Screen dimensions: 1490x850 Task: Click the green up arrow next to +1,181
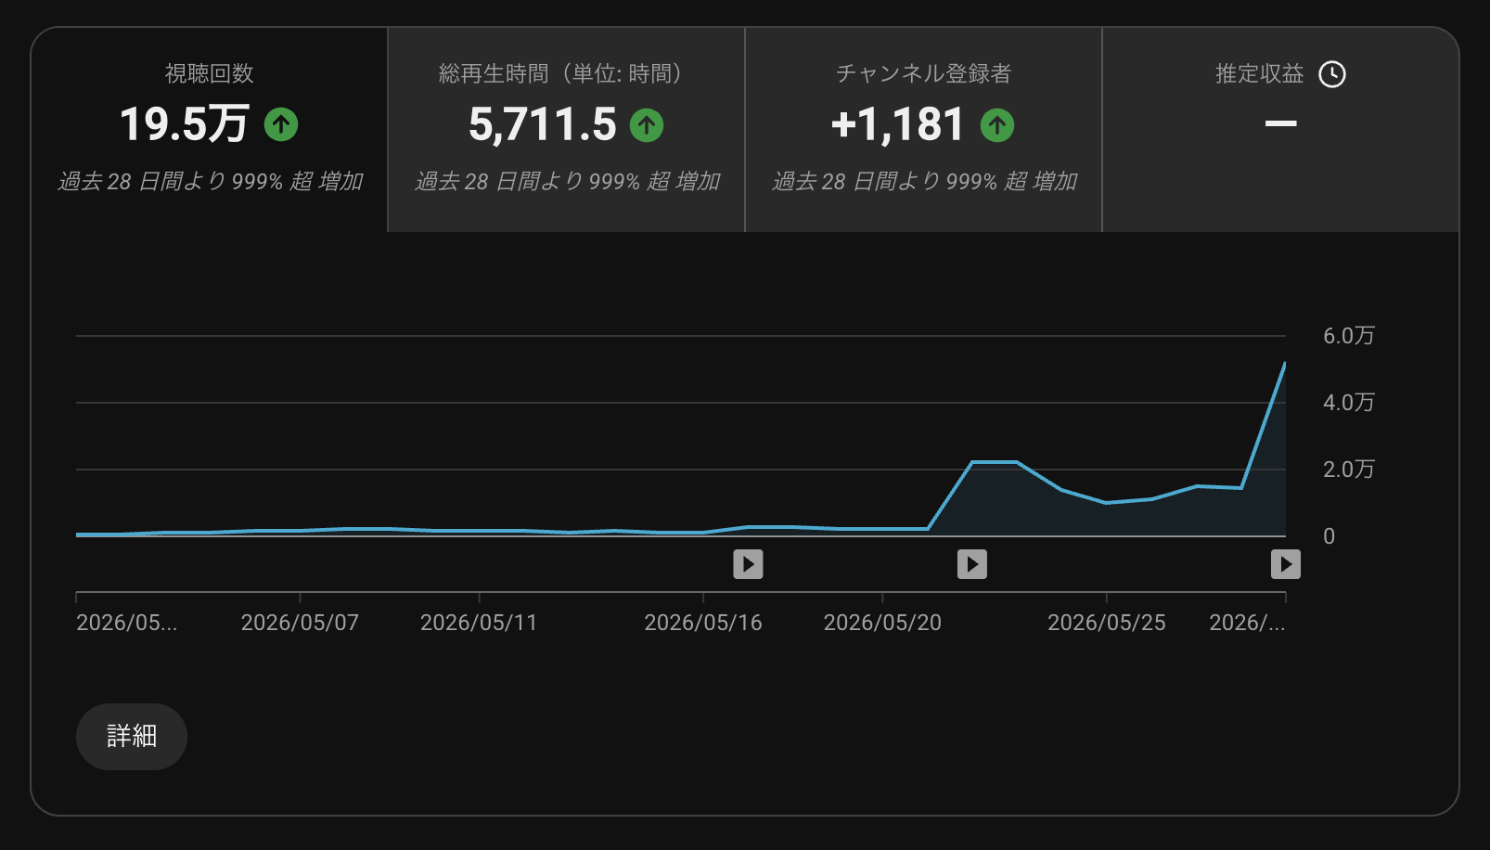pyautogui.click(x=997, y=124)
